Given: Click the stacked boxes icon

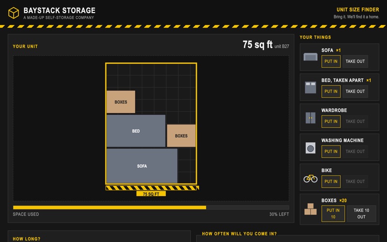Looking at the screenshot, I should (310, 209).
